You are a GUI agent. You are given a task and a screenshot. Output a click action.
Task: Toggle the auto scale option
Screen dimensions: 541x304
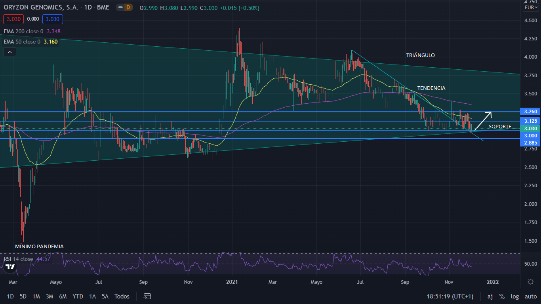tap(531, 296)
